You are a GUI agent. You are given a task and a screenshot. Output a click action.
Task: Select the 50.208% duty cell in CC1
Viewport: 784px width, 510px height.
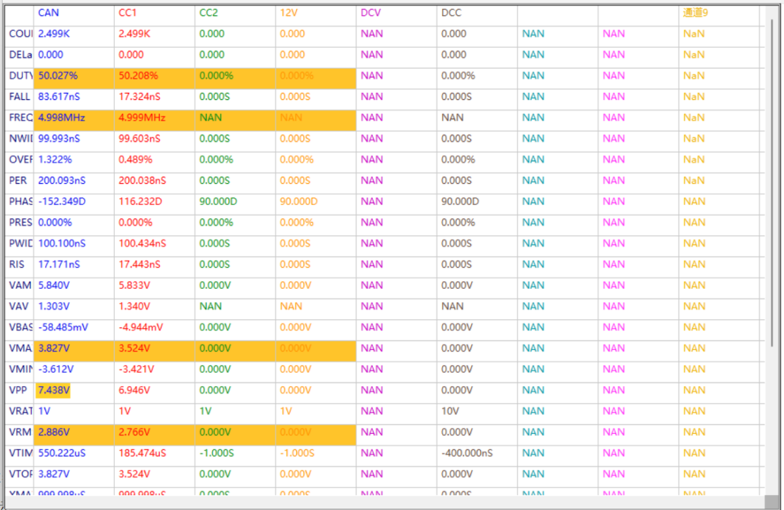coord(138,75)
